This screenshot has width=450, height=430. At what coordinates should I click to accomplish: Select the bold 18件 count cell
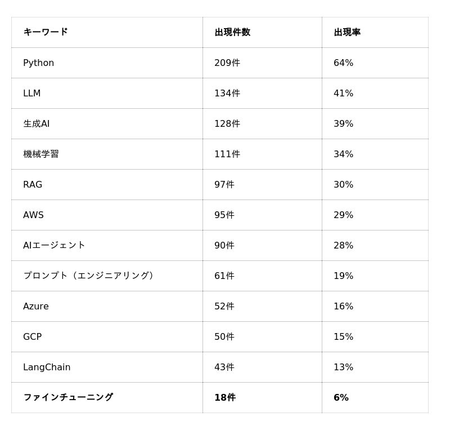(262, 397)
